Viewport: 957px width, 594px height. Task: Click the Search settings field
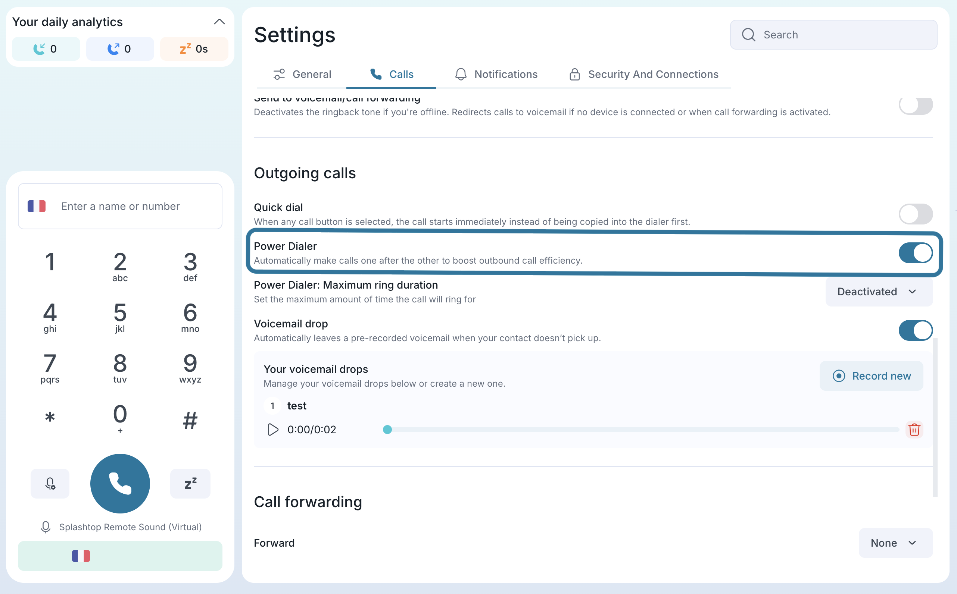(x=833, y=35)
